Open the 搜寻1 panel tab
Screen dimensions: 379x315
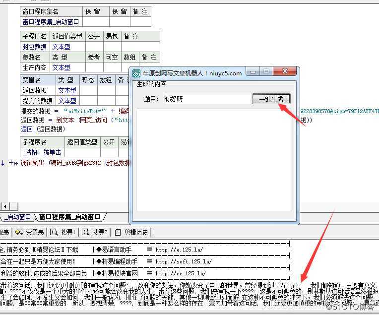pyautogui.click(x=63, y=232)
